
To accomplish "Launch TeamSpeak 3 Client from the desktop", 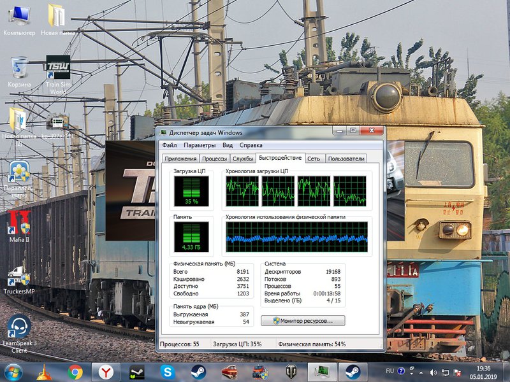I will pyautogui.click(x=18, y=326).
